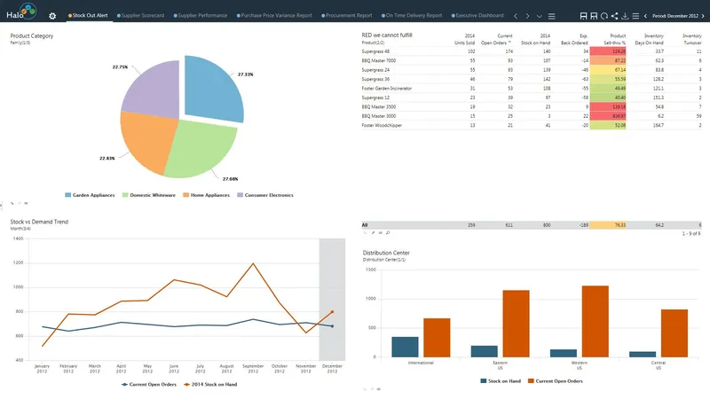Refresh the dashboard with the circular arrow
710x399 pixels.
[604, 16]
